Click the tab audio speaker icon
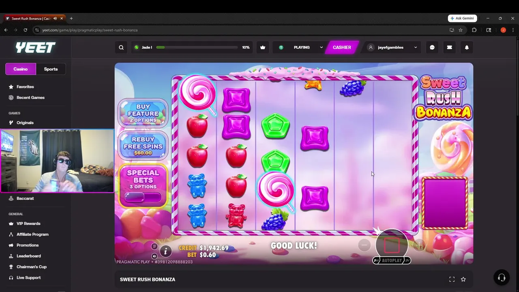The width and height of the screenshot is (519, 292). pos(55,18)
